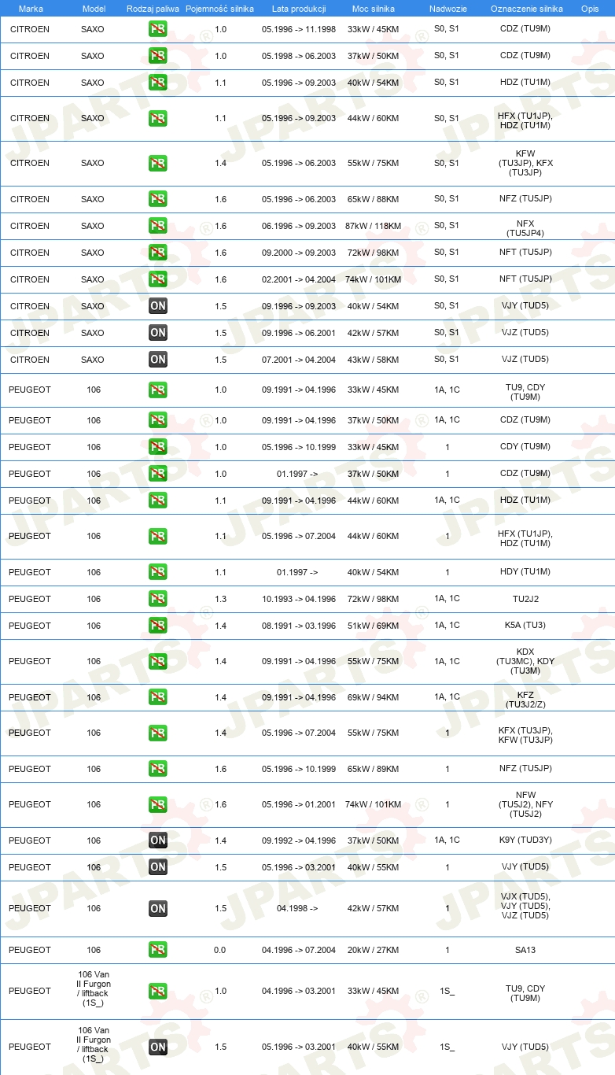Click the engine code K9Y (TUD3Y)

click(x=525, y=840)
